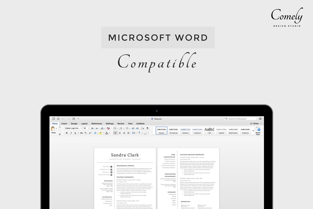Apply the Emphasis style
The image size is (313, 209).
click(245, 131)
